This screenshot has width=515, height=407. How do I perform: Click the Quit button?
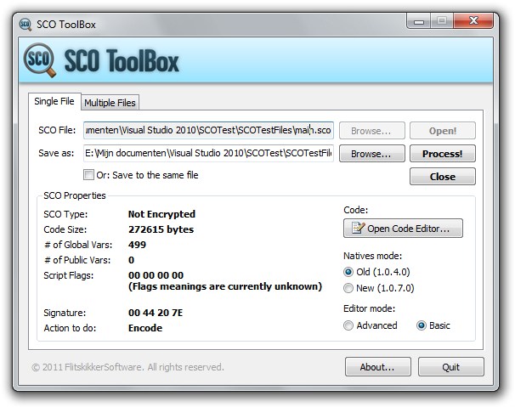click(450, 366)
